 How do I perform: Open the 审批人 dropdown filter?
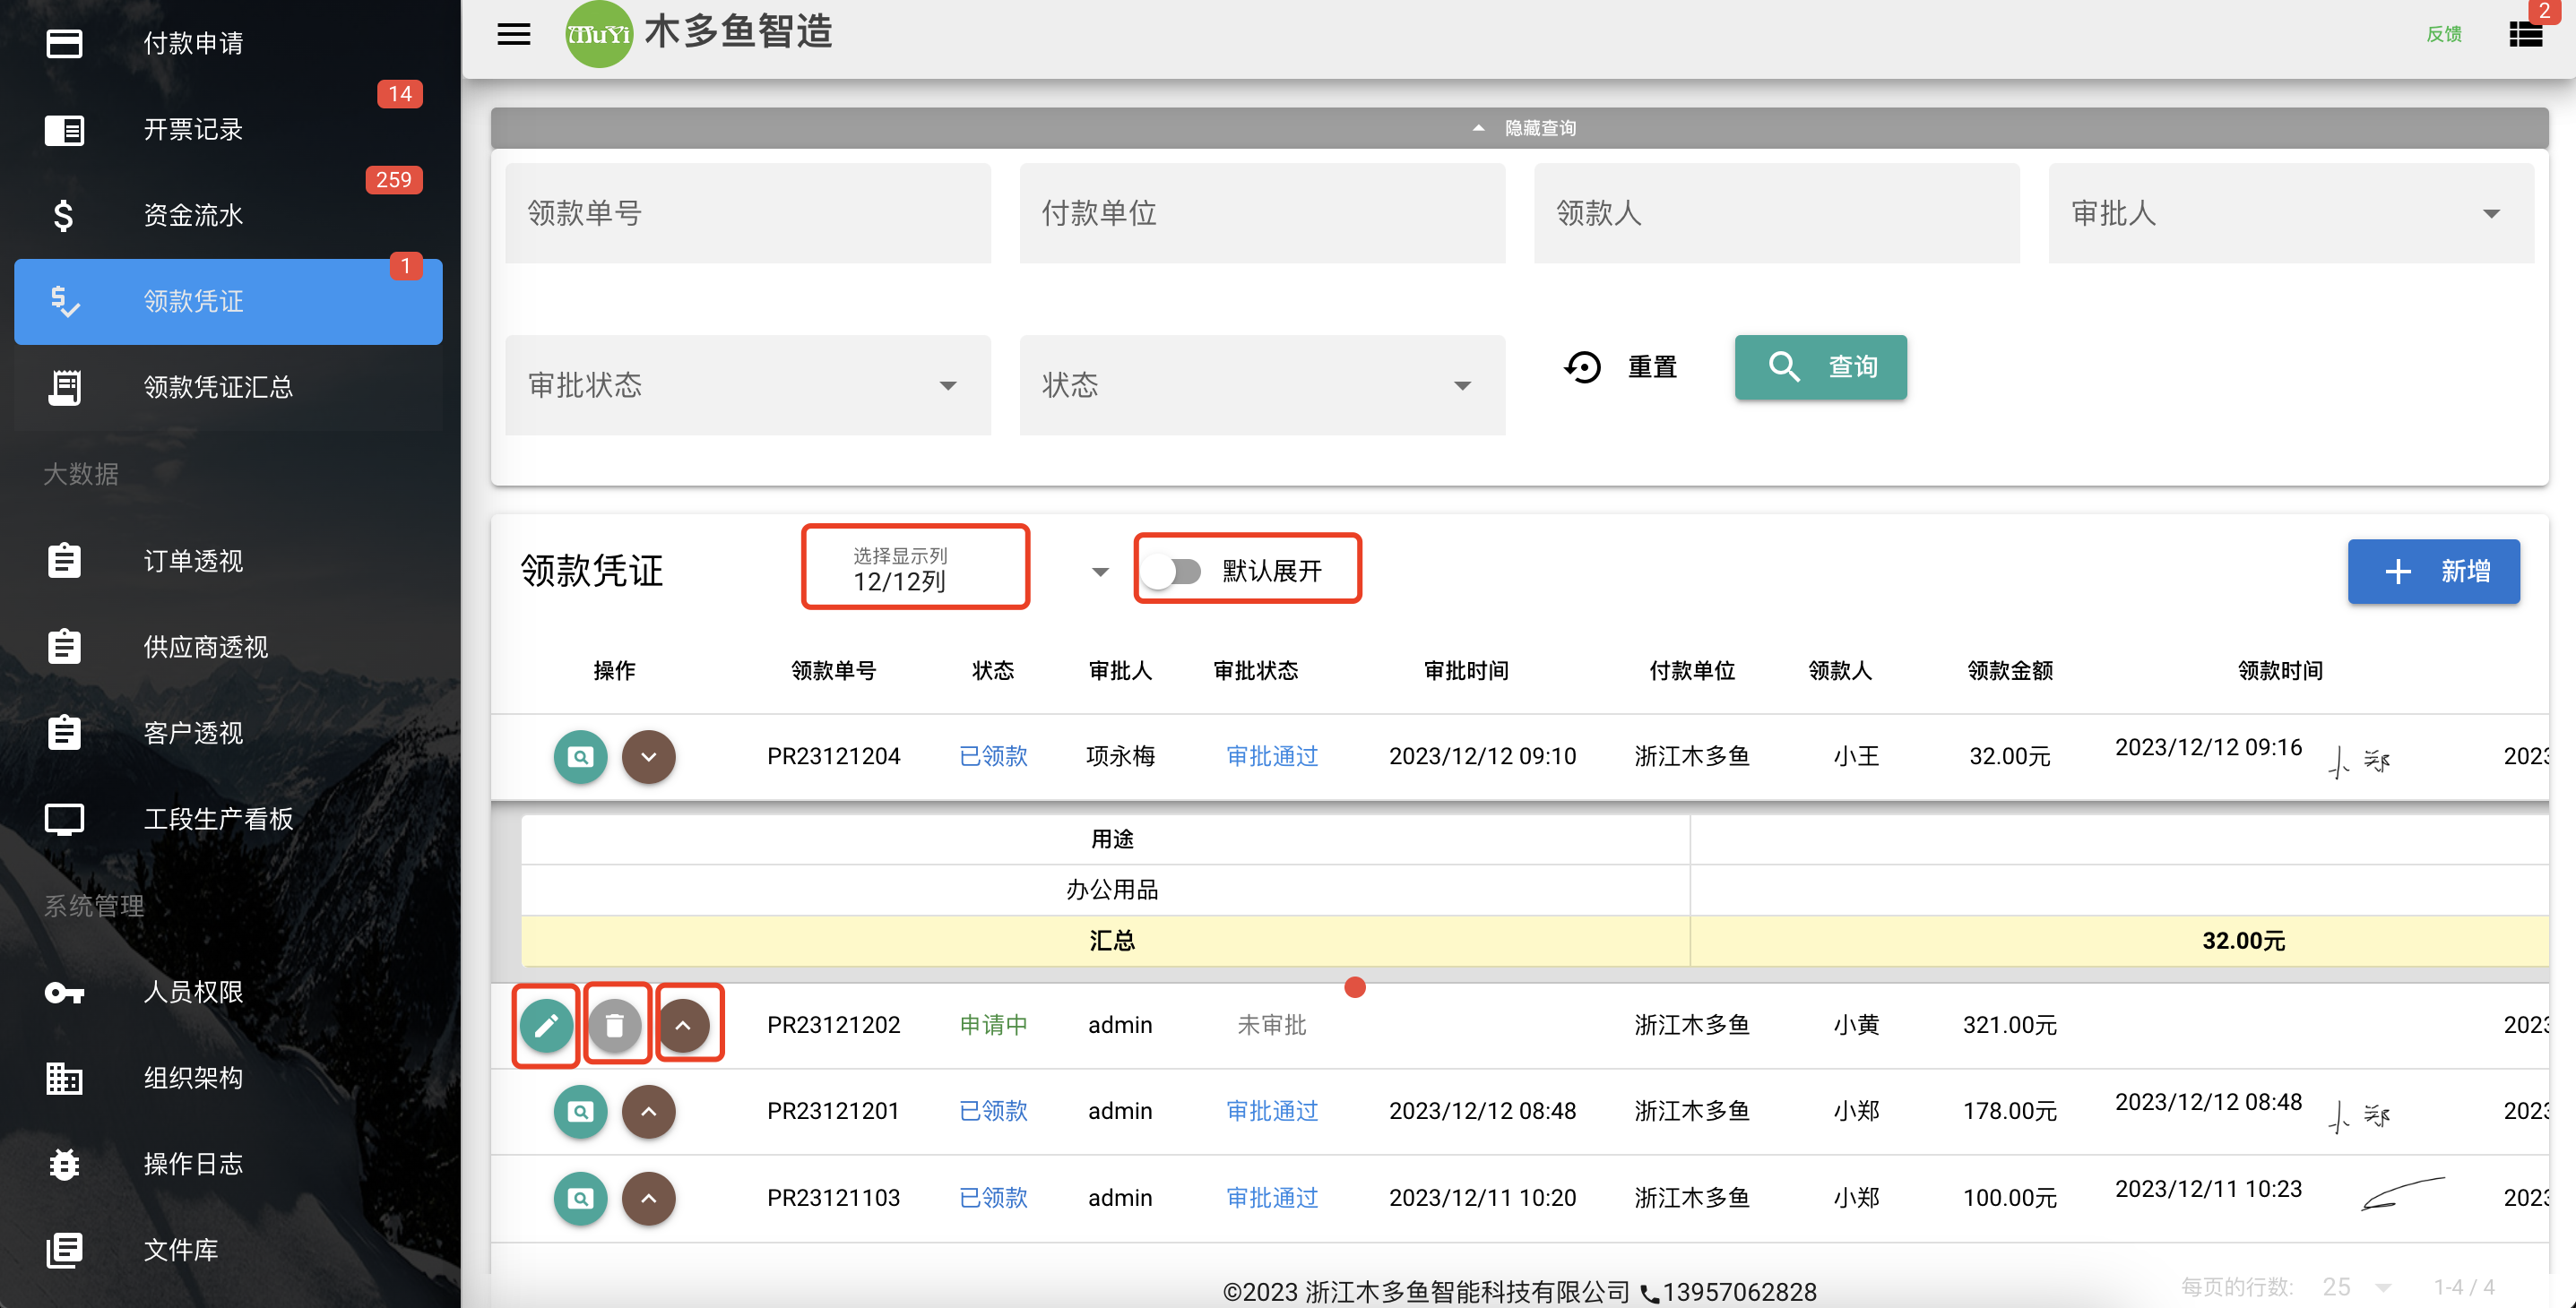pyautogui.click(x=2290, y=214)
